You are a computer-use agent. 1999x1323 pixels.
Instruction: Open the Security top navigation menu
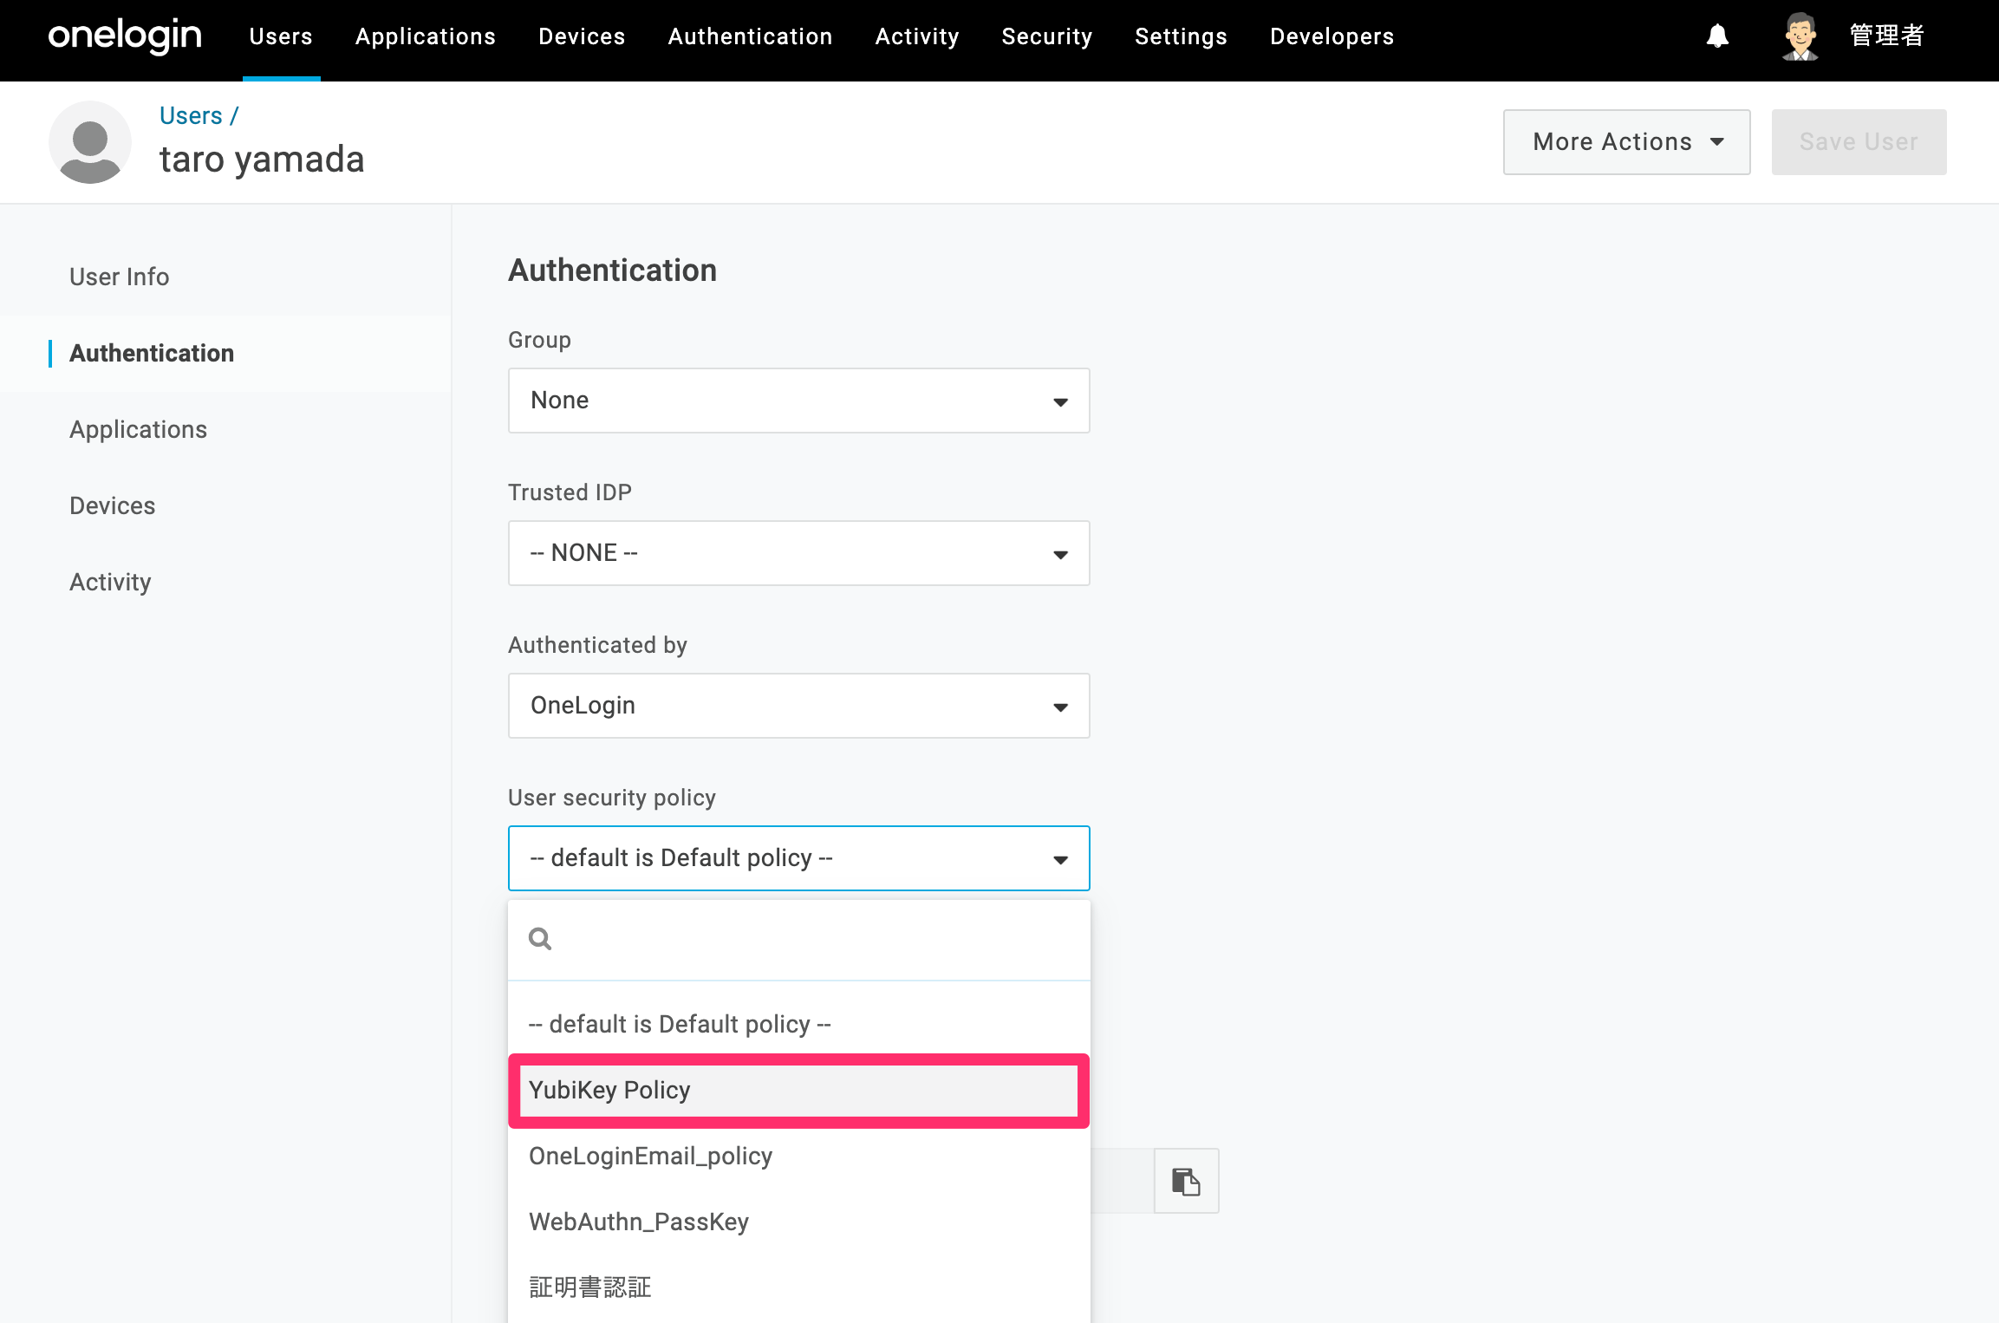(1047, 36)
